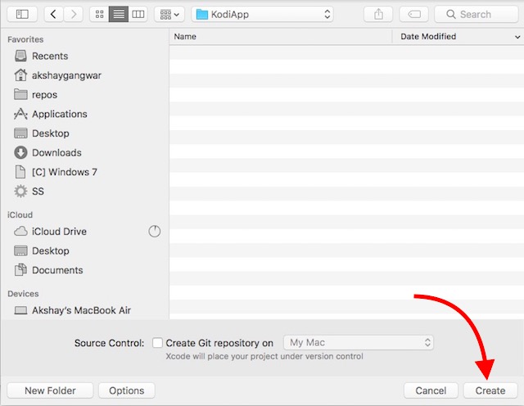Enable the Create Git repository checkbox

(x=157, y=343)
